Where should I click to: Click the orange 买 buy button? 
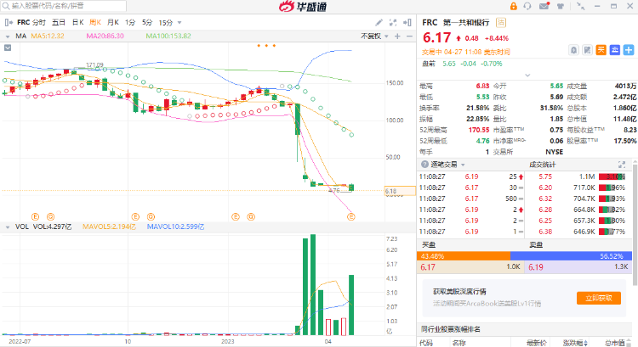click(601, 50)
